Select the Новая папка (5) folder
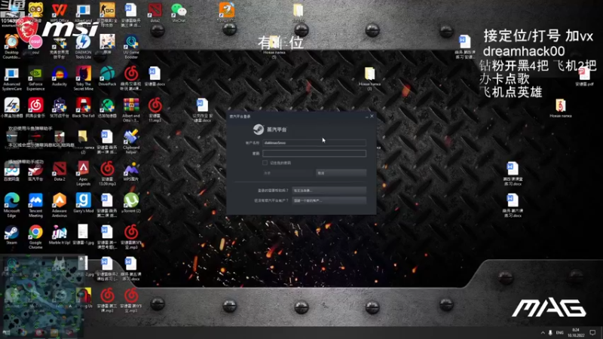The width and height of the screenshot is (603, 339). [274, 47]
